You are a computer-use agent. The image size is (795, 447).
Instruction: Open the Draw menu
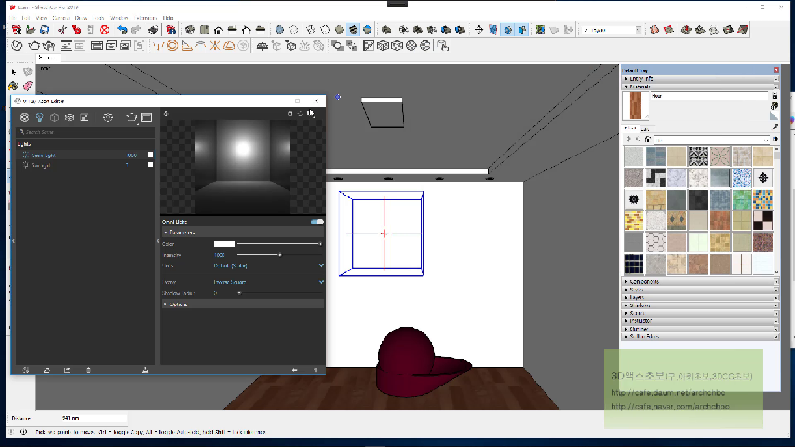(81, 18)
